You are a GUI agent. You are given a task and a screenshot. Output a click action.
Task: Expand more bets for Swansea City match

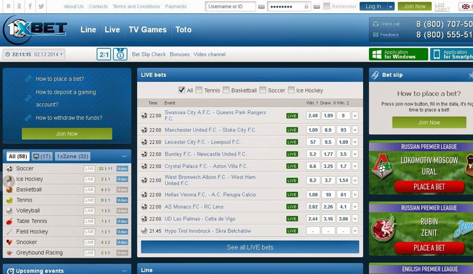click(x=355, y=115)
